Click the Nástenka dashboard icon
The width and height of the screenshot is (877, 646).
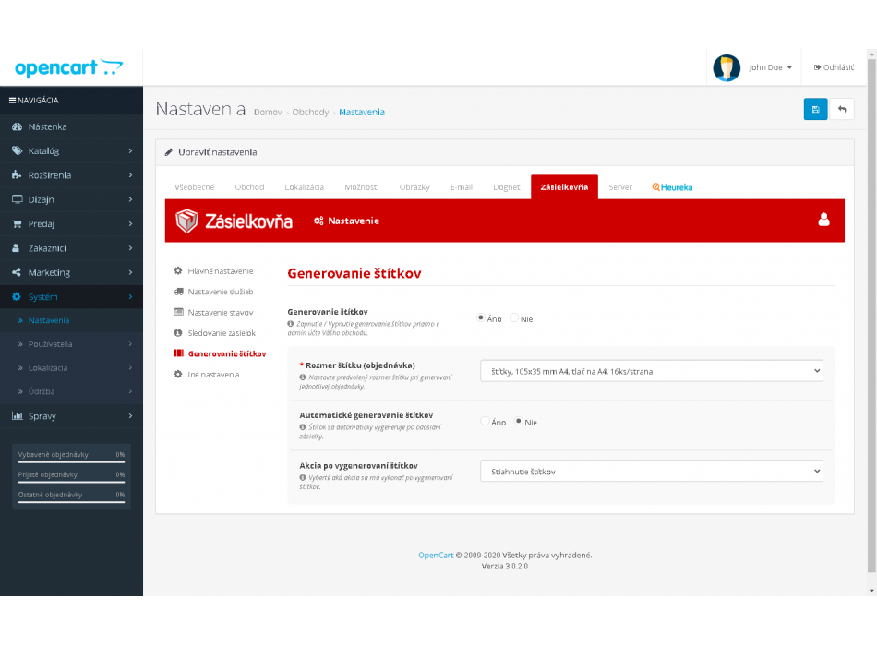[17, 126]
